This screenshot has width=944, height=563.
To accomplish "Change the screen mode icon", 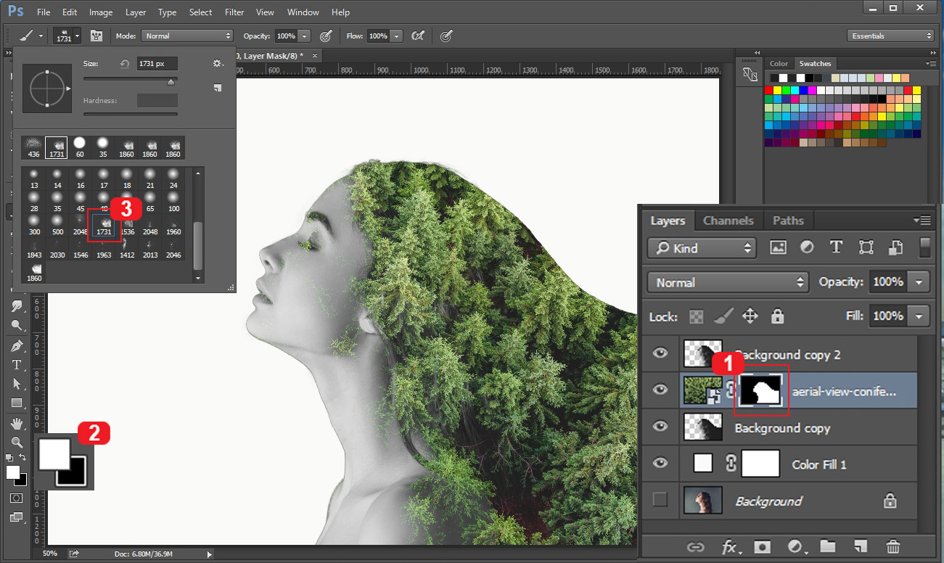I will (x=16, y=517).
